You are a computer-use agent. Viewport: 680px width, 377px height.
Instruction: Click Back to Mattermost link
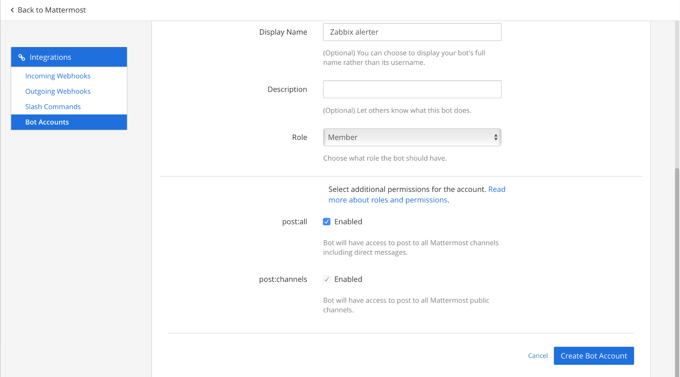tap(51, 10)
